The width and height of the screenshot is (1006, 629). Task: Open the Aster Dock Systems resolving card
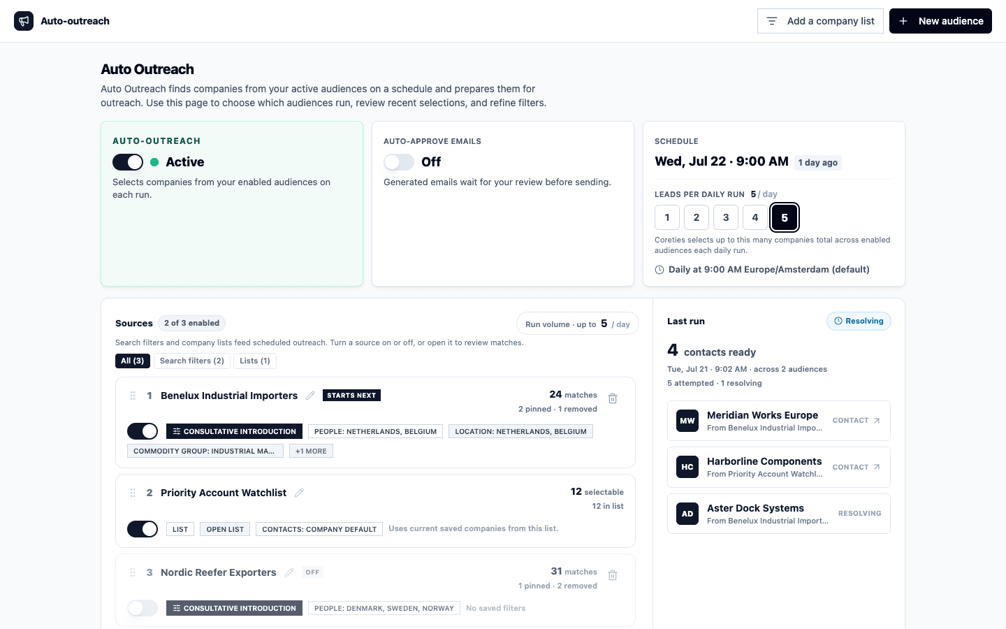tap(779, 514)
